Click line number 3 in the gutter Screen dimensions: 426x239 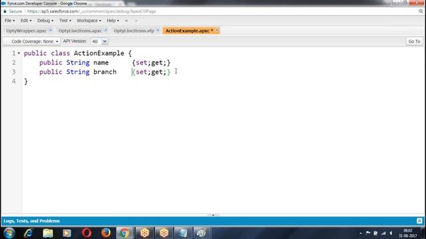point(14,72)
